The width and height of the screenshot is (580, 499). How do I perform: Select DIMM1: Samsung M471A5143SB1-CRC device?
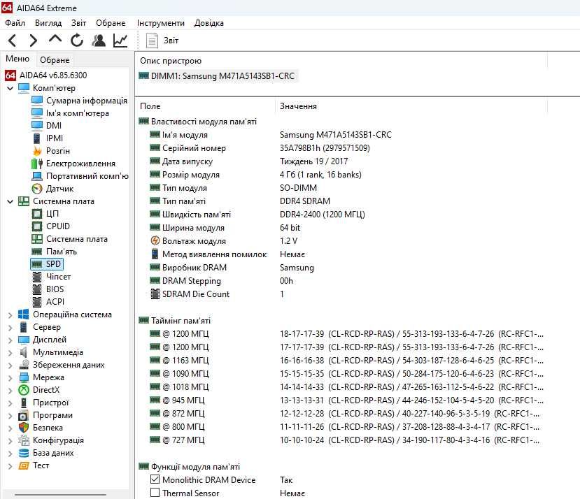218,76
